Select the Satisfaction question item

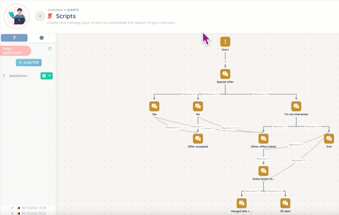(18, 76)
